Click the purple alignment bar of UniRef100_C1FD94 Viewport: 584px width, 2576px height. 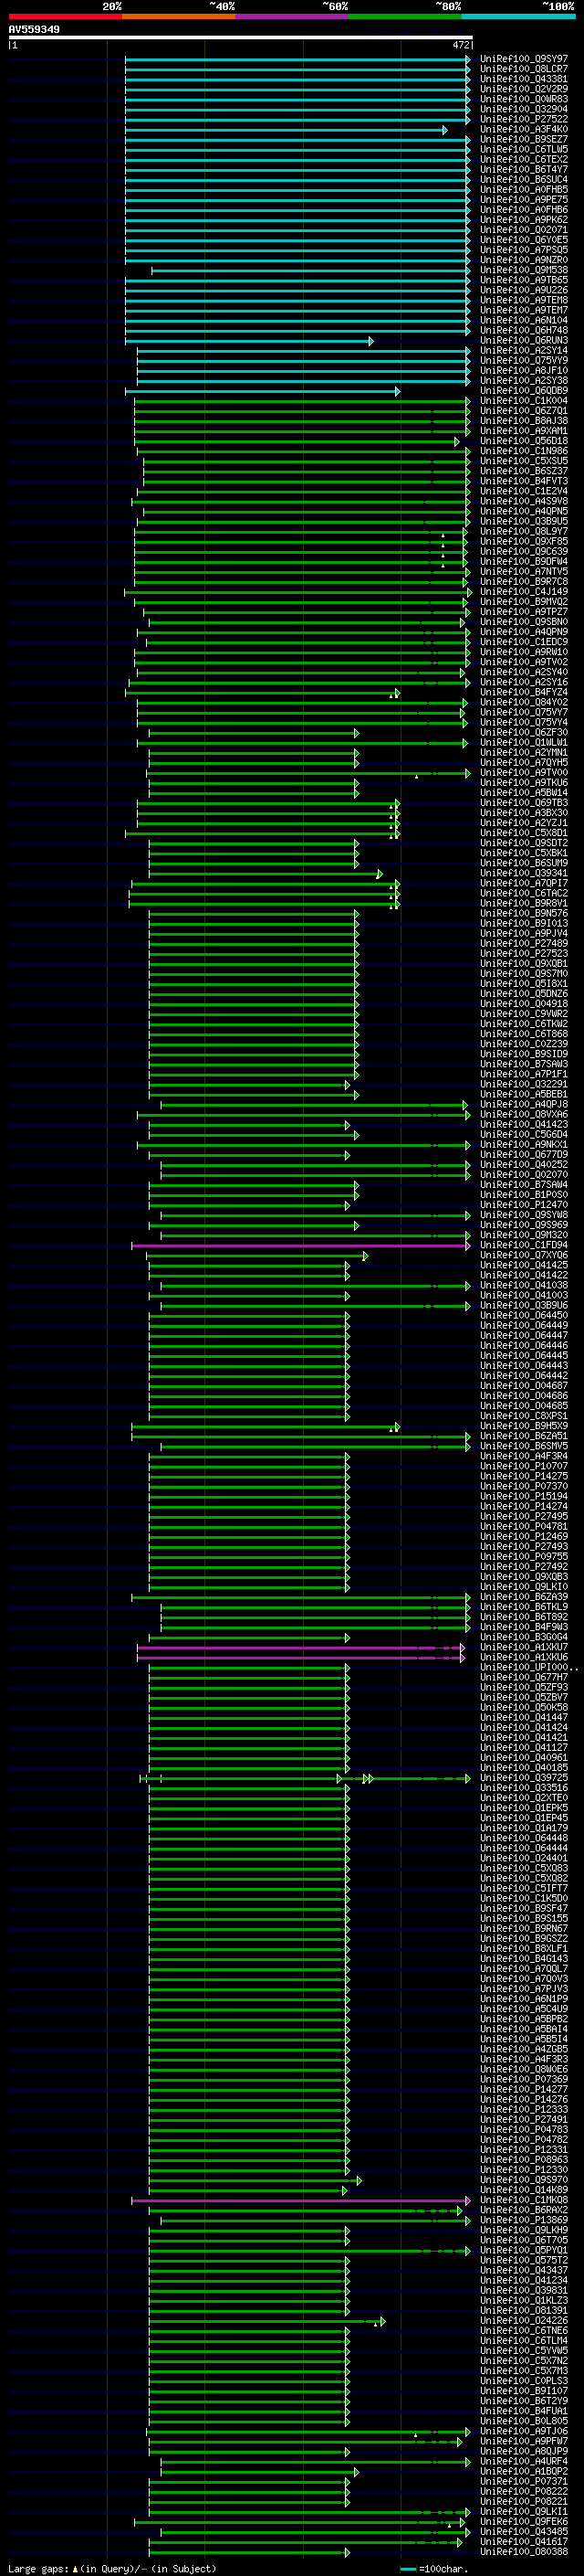point(300,1246)
